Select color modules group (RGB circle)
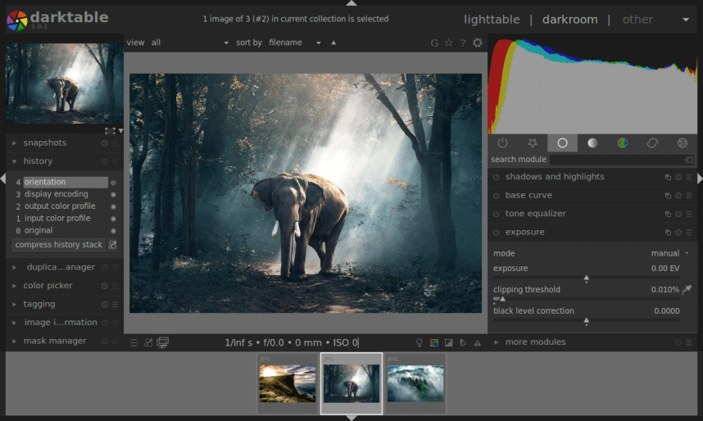703x421 pixels. pyautogui.click(x=623, y=143)
